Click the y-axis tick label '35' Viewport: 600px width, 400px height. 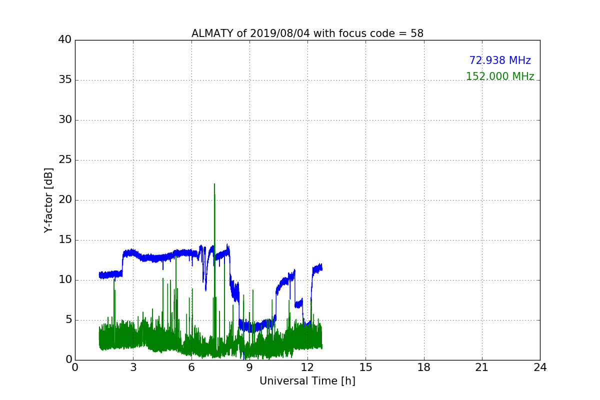pos(65,80)
